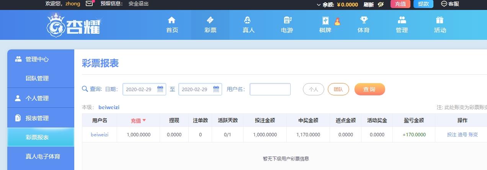Open 客服 customer service chat
Image resolution: width=487 pixels, height=170 pixels.
(x=450, y=4)
